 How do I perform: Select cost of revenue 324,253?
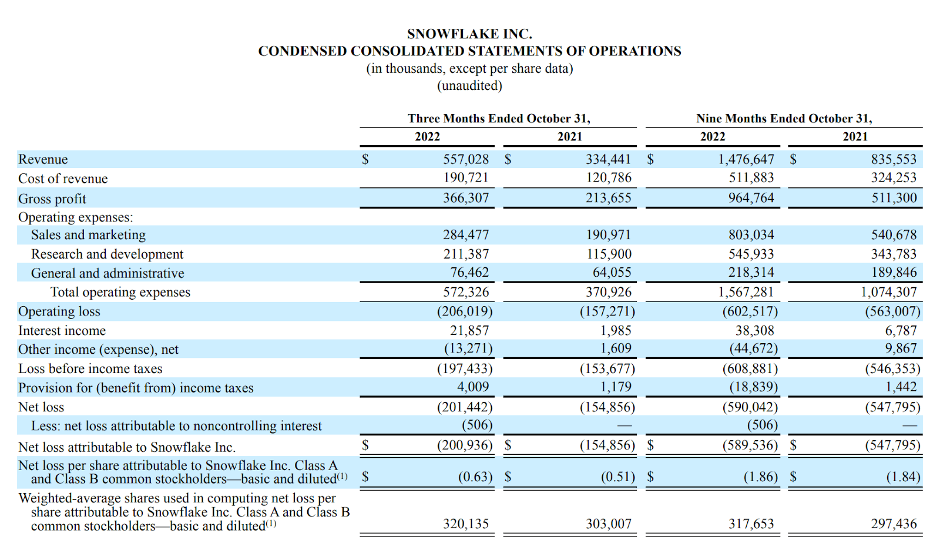894,177
